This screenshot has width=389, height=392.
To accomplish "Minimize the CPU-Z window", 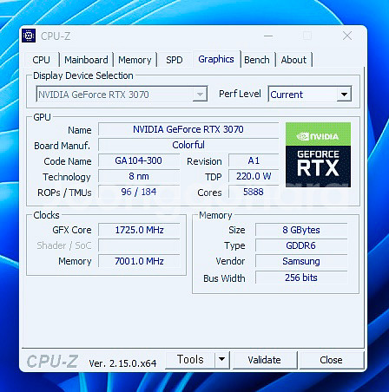I will [x=268, y=36].
